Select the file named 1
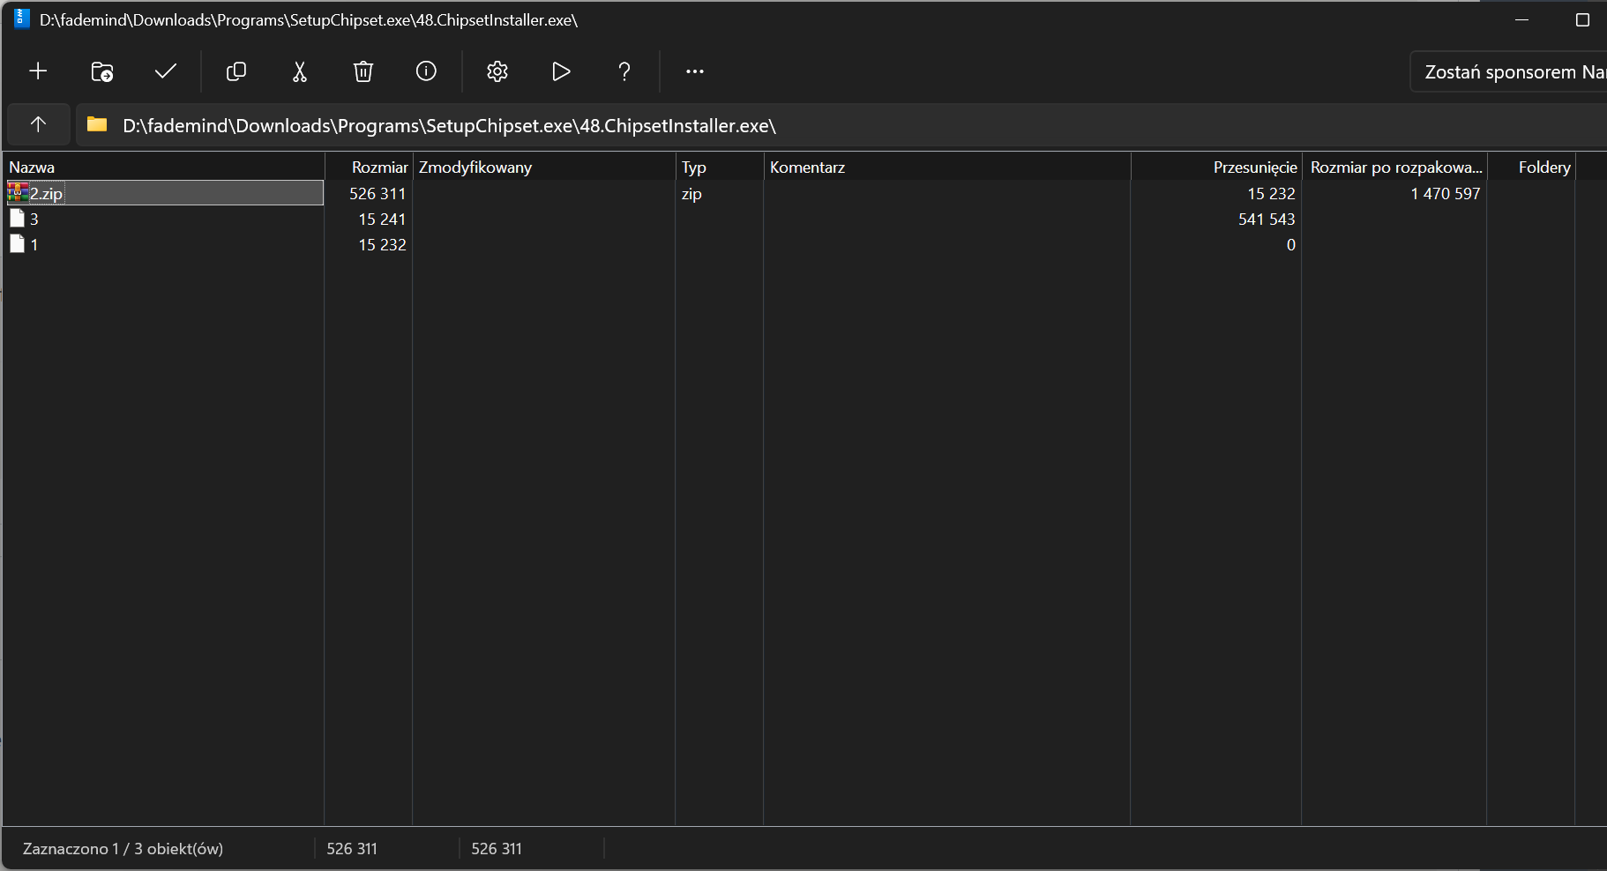The width and height of the screenshot is (1607, 871). point(34,244)
